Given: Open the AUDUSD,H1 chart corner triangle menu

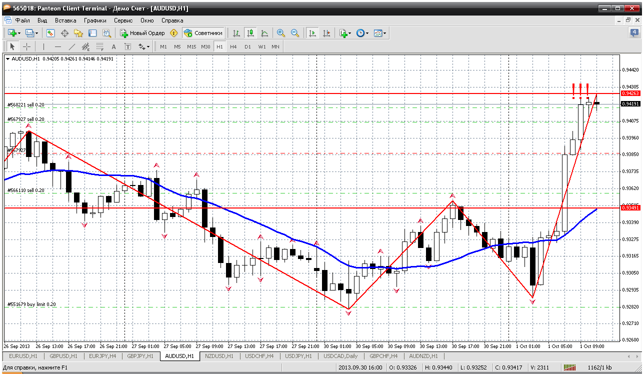Looking at the screenshot, I should pyautogui.click(x=8, y=58).
